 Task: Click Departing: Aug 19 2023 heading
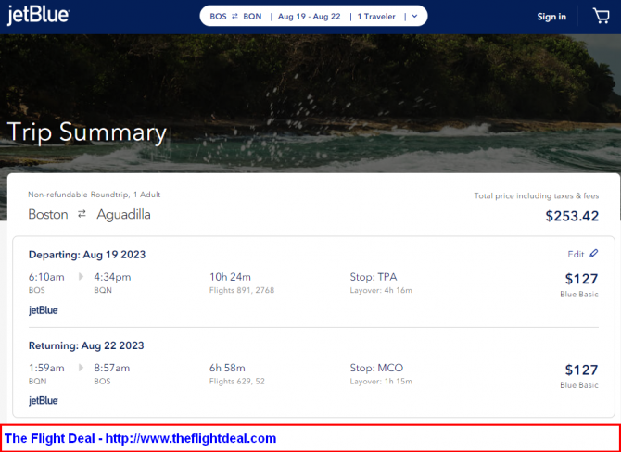87,255
